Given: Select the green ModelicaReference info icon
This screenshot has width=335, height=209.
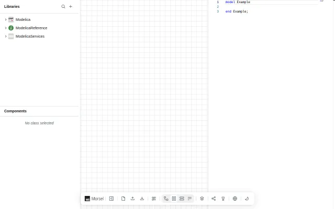Looking at the screenshot, I should click(11, 28).
